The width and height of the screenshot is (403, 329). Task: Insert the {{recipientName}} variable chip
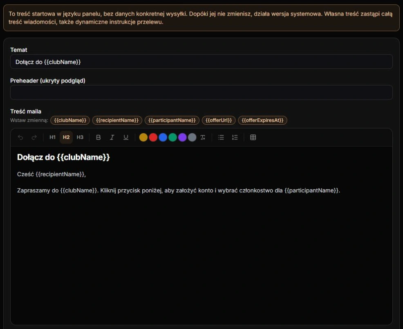click(117, 120)
